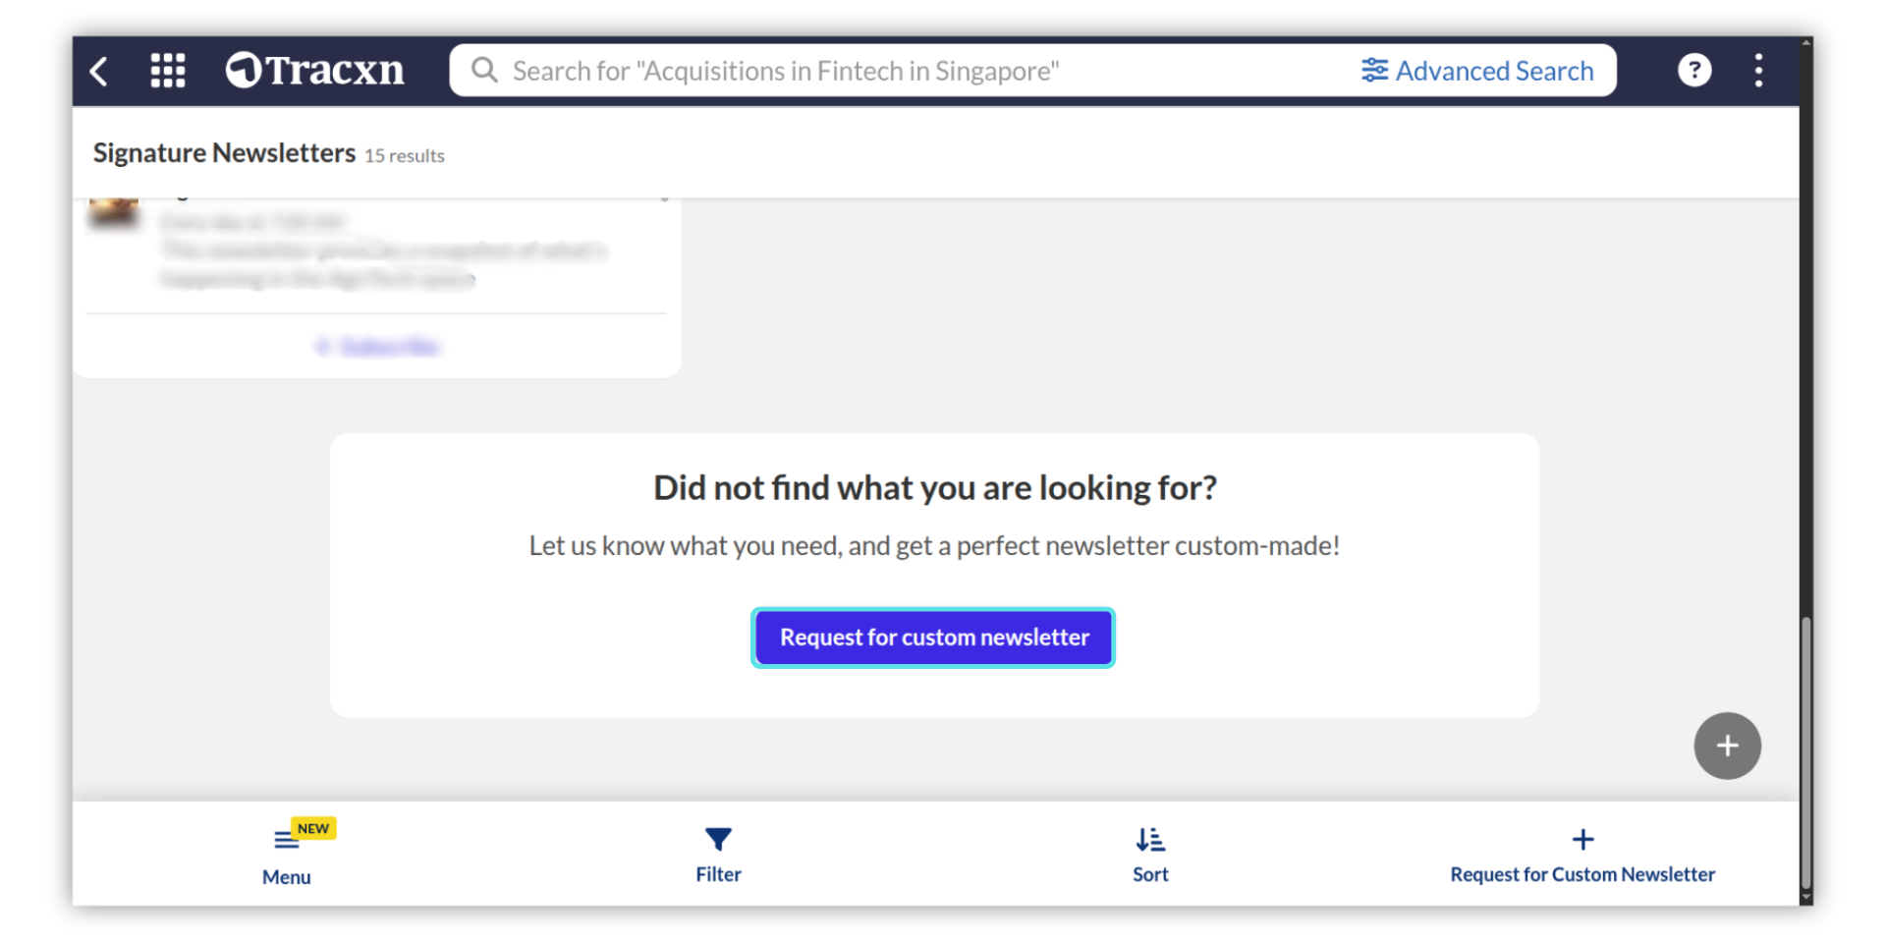Image resolution: width=1886 pixels, height=943 pixels.
Task: Open the apps grid launcher
Action: [x=168, y=71]
